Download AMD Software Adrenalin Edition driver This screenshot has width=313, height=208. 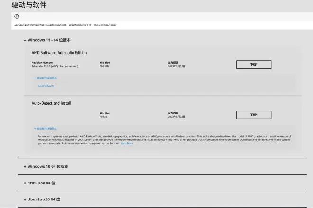click(x=254, y=64)
